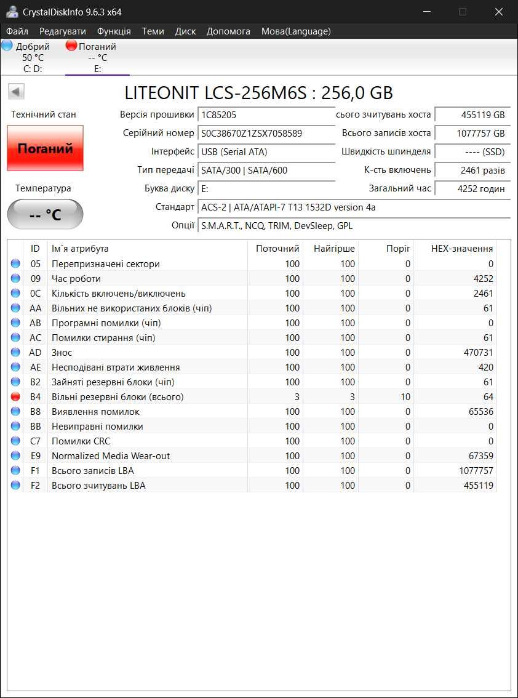Click the options field S.M.A.R.T., NCQ, TRIM
The image size is (518, 698).
pos(354,226)
